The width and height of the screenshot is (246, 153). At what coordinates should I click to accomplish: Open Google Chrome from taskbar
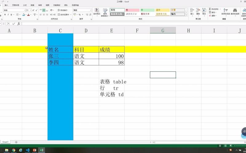tap(14, 150)
